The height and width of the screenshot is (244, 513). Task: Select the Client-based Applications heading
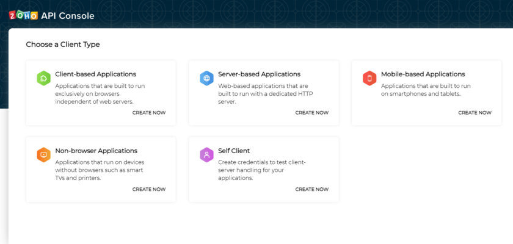(x=95, y=74)
